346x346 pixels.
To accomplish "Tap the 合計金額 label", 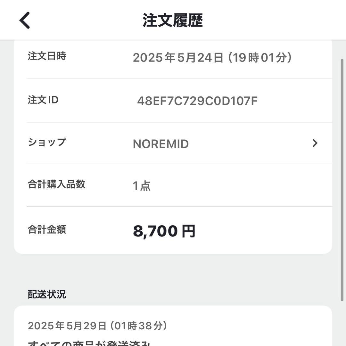I will [x=47, y=229].
